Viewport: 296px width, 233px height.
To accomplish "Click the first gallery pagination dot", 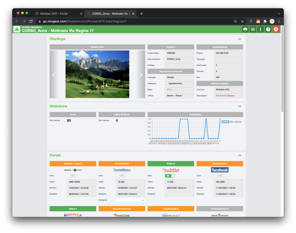I will tap(77, 91).
